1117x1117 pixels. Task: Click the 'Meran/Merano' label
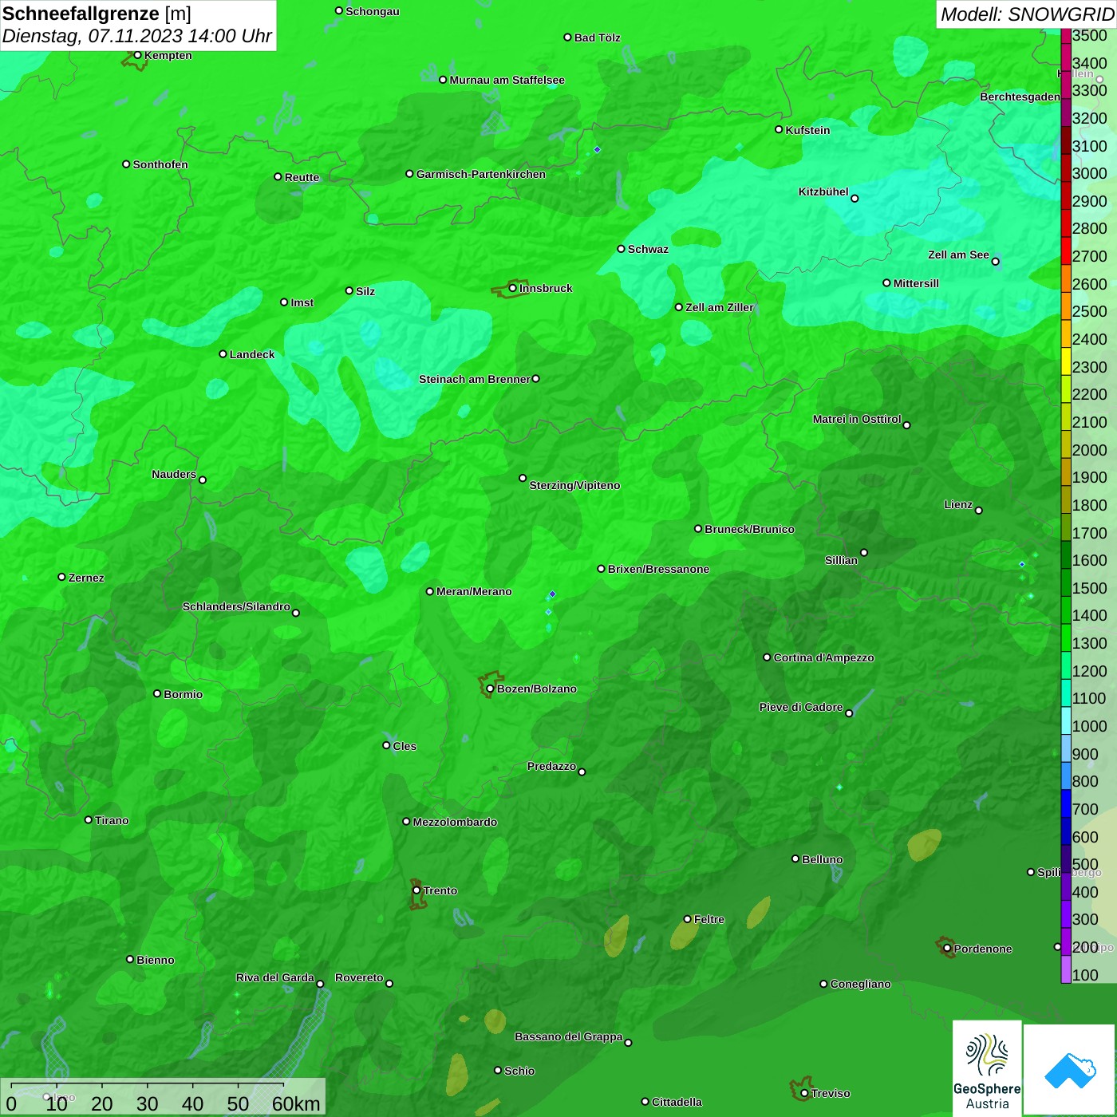474,591
